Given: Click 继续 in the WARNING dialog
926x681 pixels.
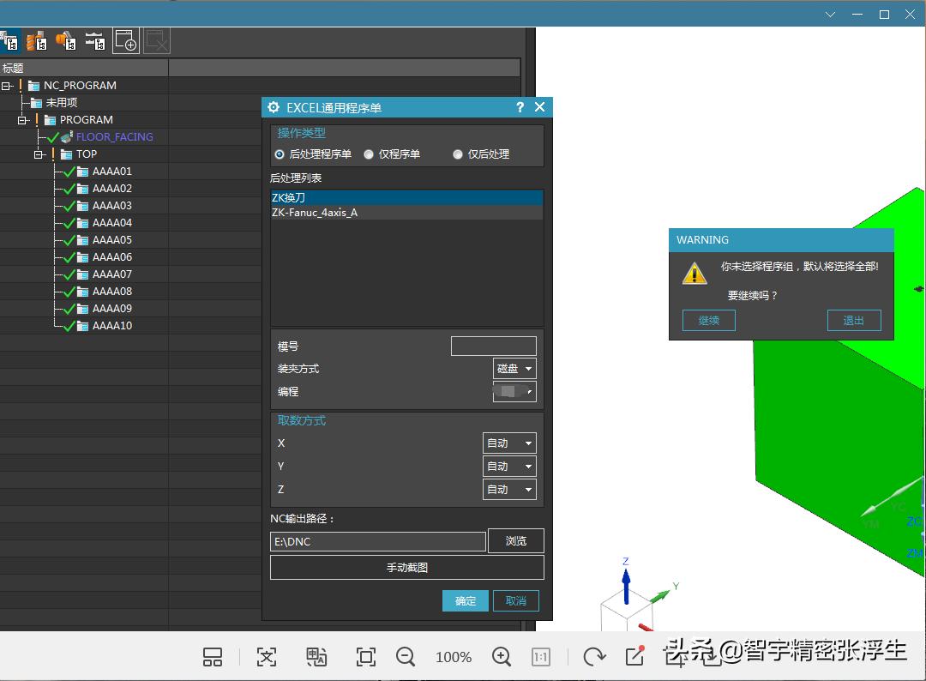Looking at the screenshot, I should 708,320.
